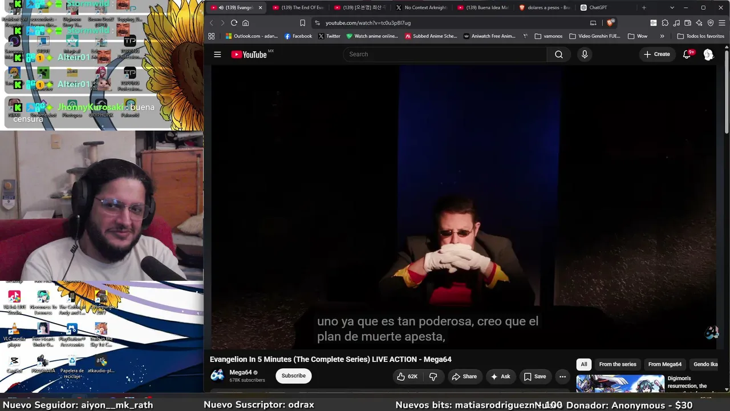Open the PRAGMATA desktop shortcut
The height and width of the screenshot is (411, 730).
[43, 364]
